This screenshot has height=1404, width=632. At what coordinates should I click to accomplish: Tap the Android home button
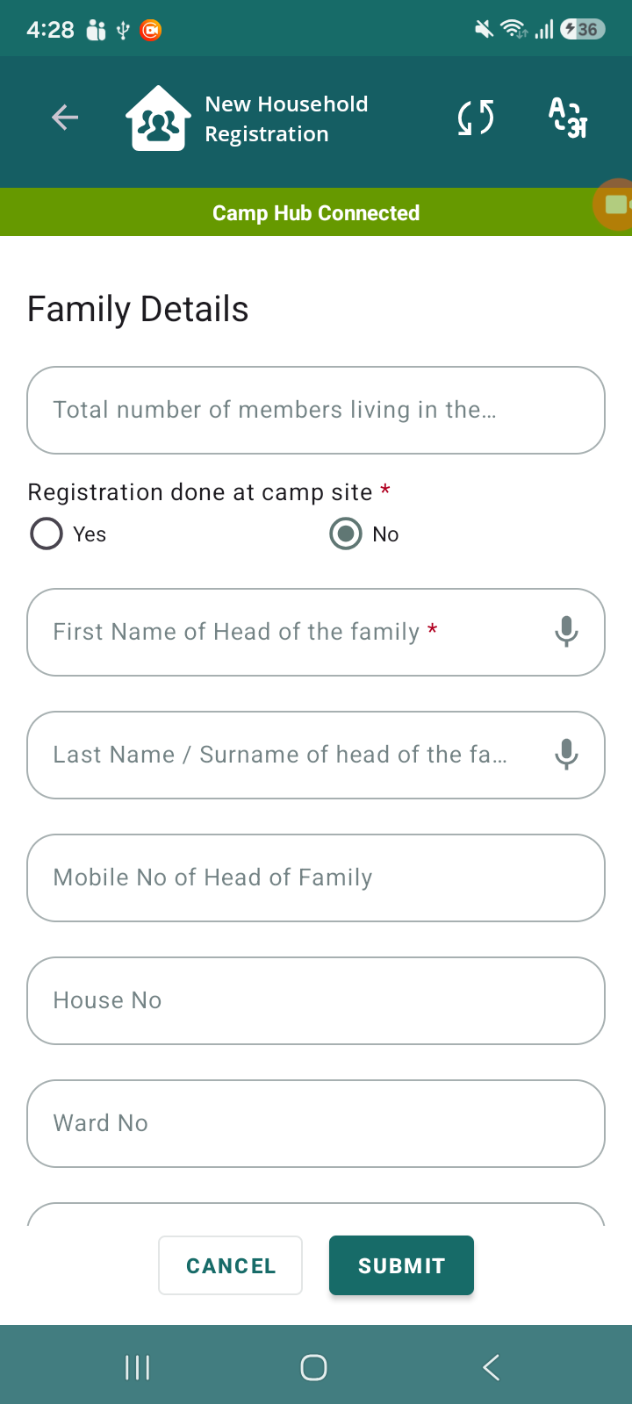click(313, 1367)
